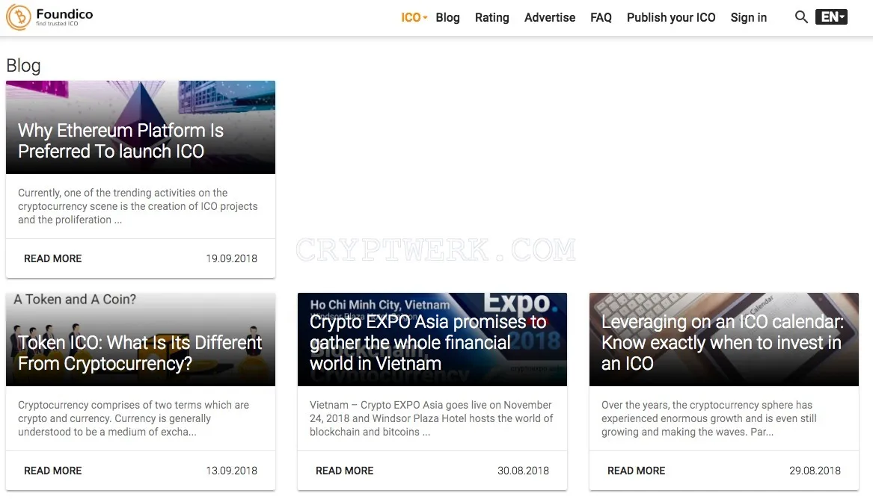Click the date 13.09.2018

[x=232, y=471]
